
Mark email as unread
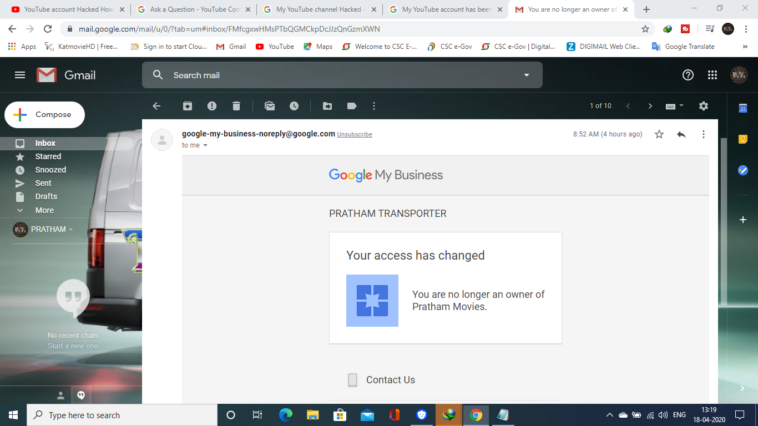270,106
